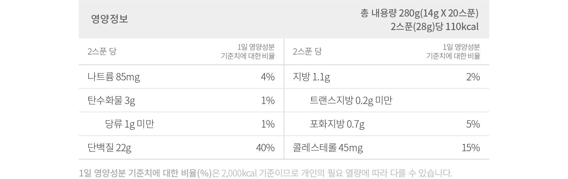This screenshot has height=179, width=568.
Task: Click the 1% value for 탄수화물
Action: [x=268, y=100]
